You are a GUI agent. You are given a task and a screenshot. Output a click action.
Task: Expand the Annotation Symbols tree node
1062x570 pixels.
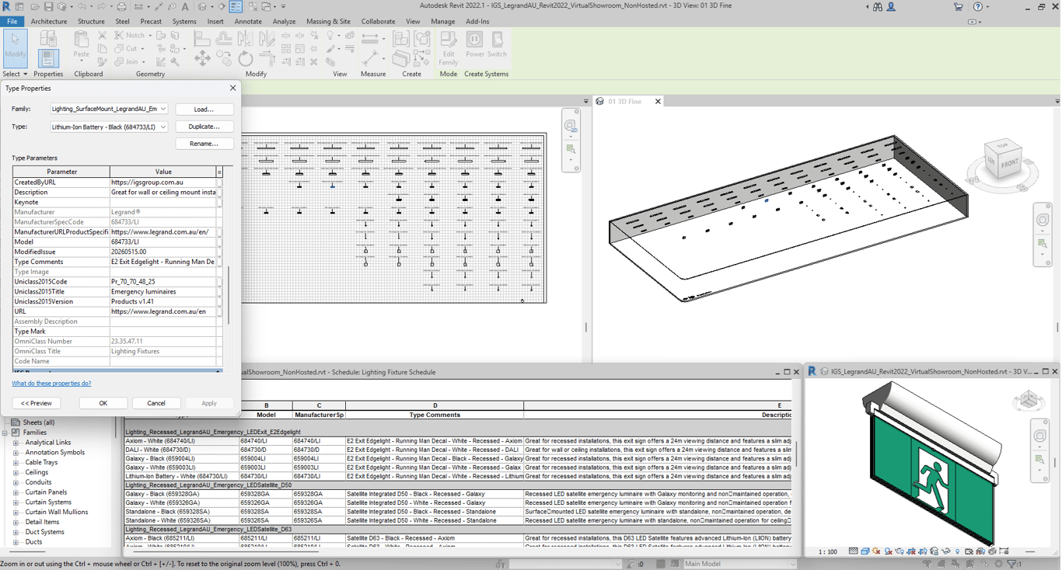pos(16,453)
